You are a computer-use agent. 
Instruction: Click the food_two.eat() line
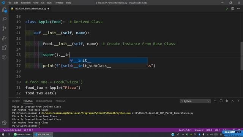click(x=41, y=93)
